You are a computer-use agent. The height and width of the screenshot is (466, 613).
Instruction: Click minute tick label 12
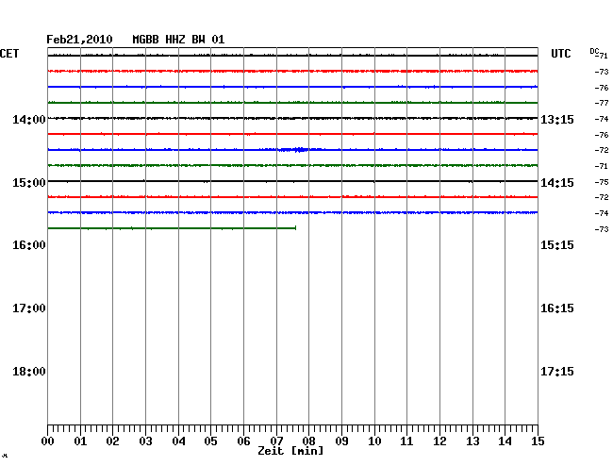pyautogui.click(x=439, y=441)
